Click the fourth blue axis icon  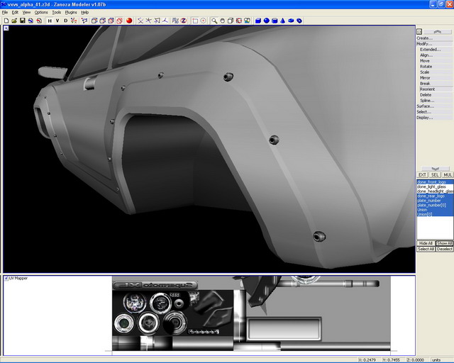(165, 21)
